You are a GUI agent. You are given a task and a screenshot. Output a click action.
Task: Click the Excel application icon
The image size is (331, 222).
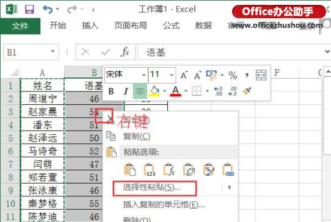[12, 10]
